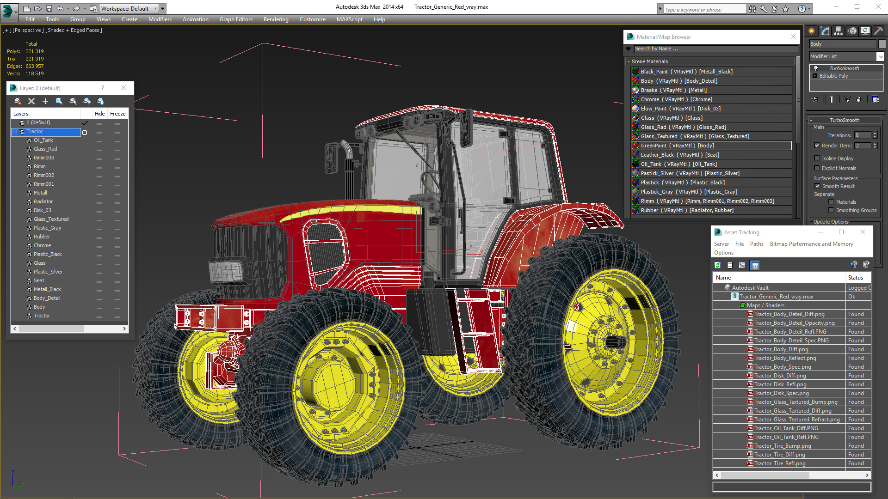
Task: Click Remove Modifier trash can icon
Action: pos(858,99)
